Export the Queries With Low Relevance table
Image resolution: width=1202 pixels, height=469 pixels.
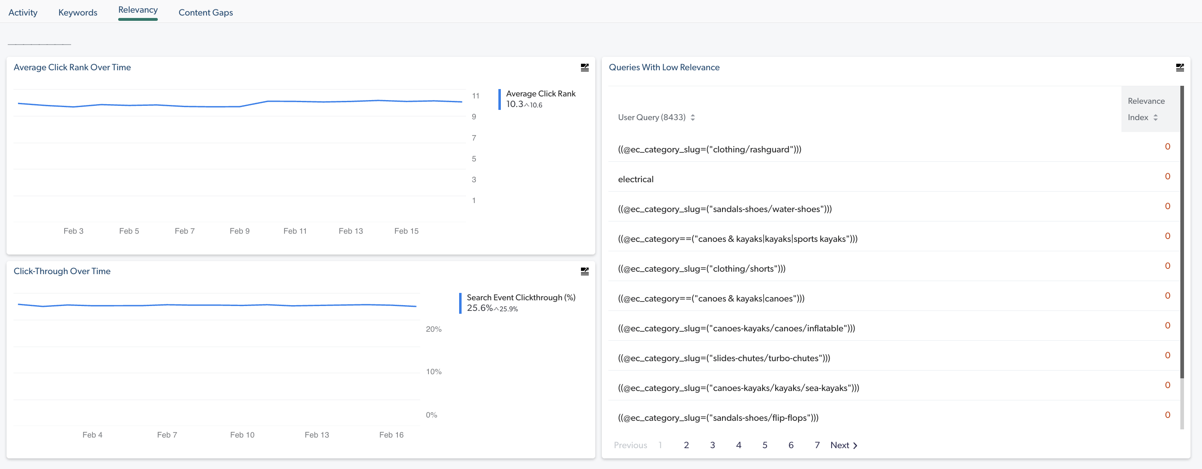click(1180, 67)
